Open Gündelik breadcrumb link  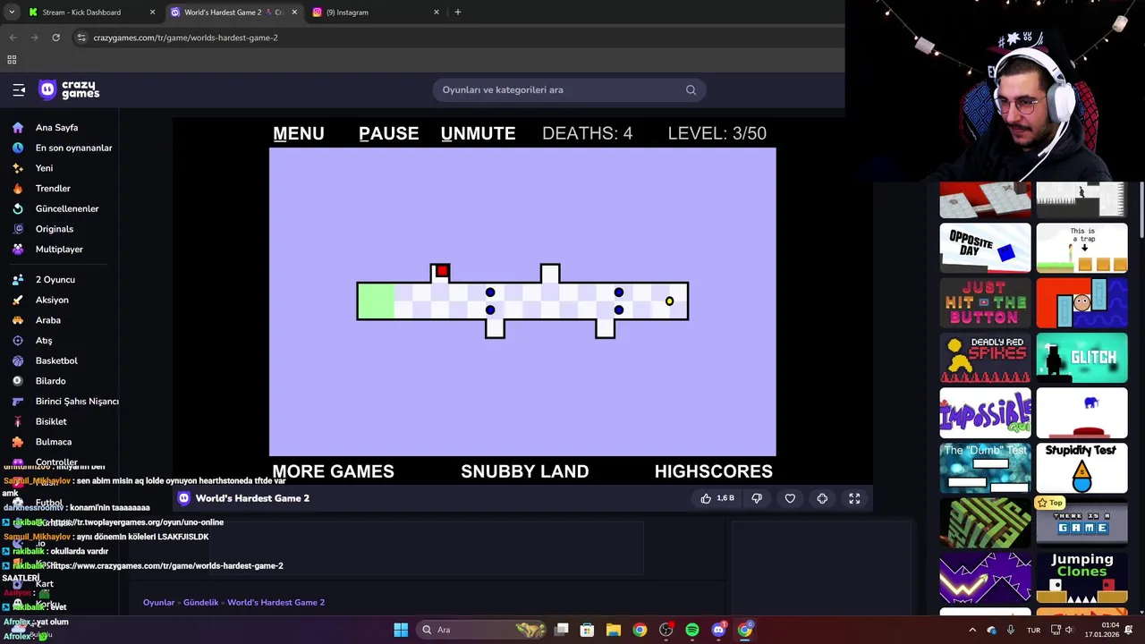(200, 603)
